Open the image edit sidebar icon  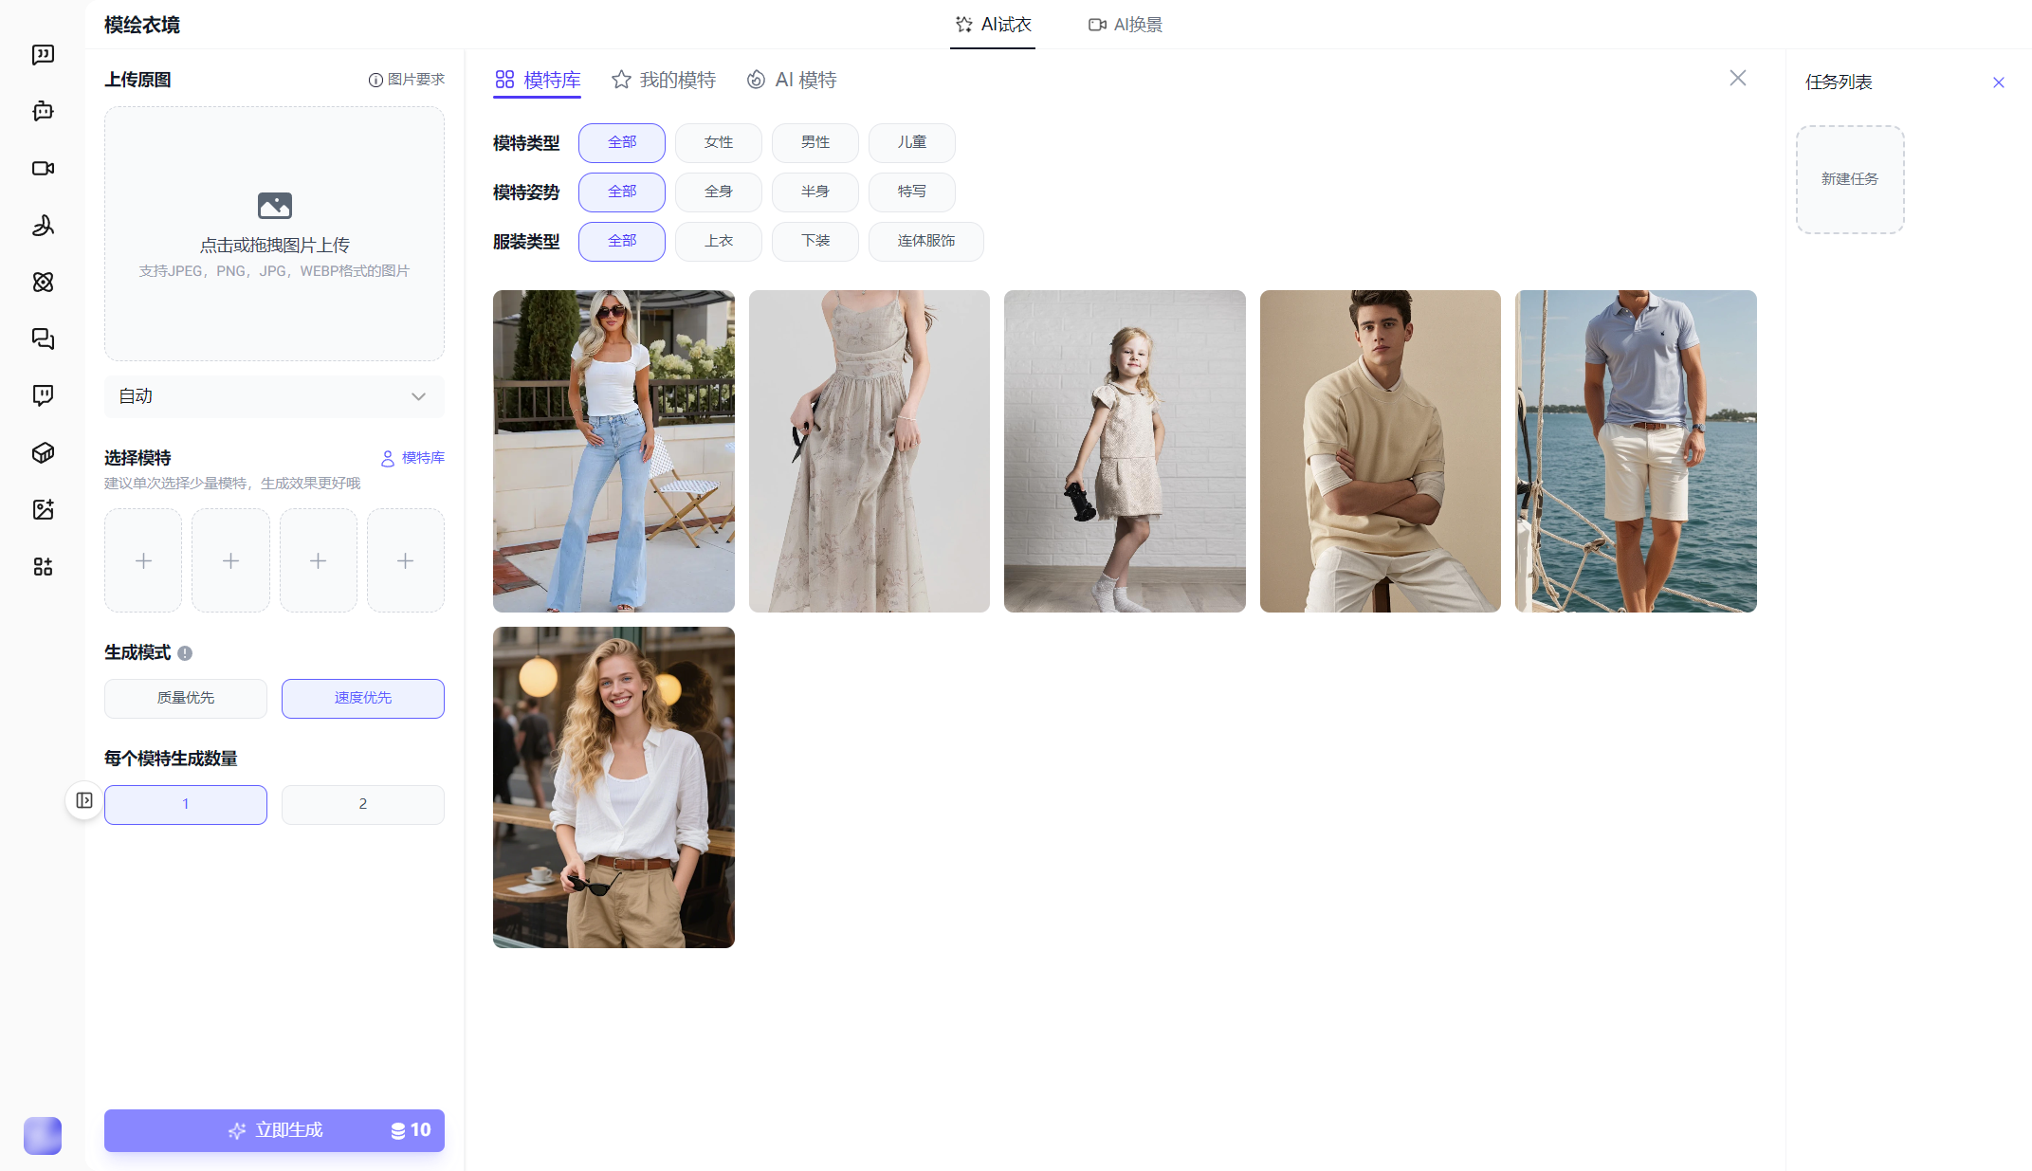point(43,509)
